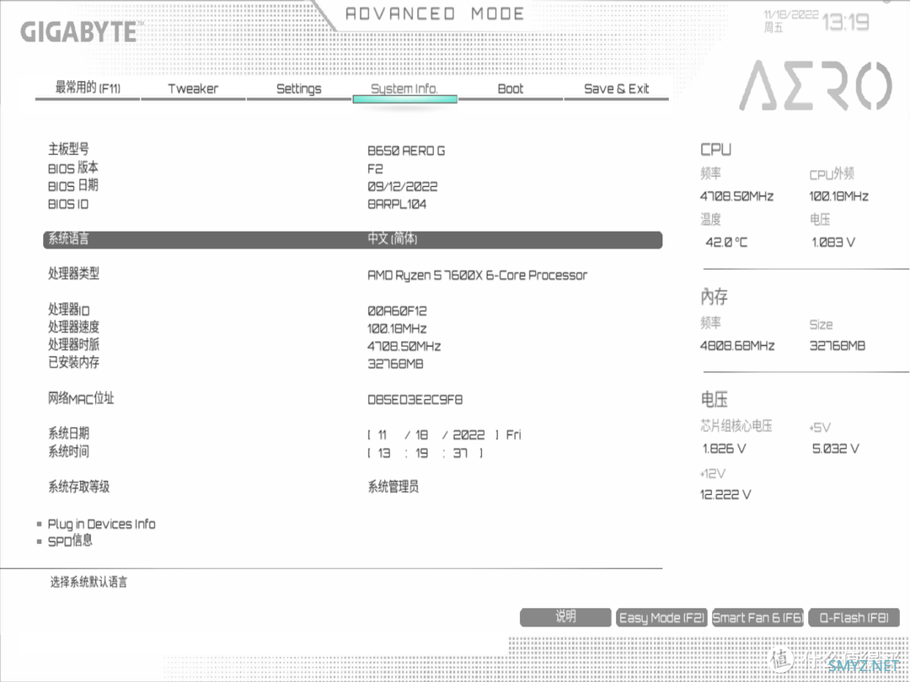Click the 系统存取等级 label
Screen dimensions: 910x682
pyautogui.click(x=78, y=487)
